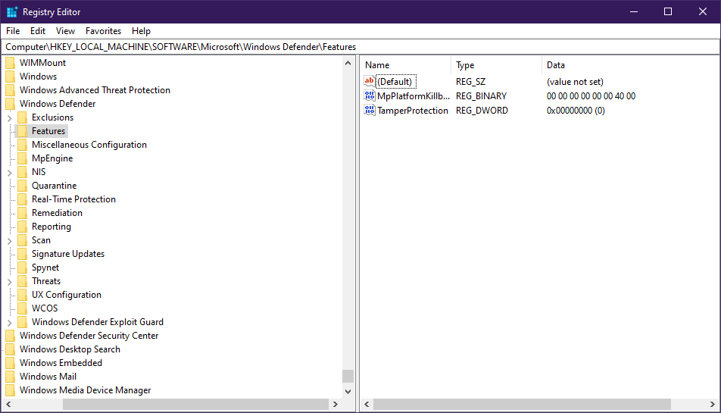
Task: Click the Windows folder icon
Action: [x=10, y=77]
